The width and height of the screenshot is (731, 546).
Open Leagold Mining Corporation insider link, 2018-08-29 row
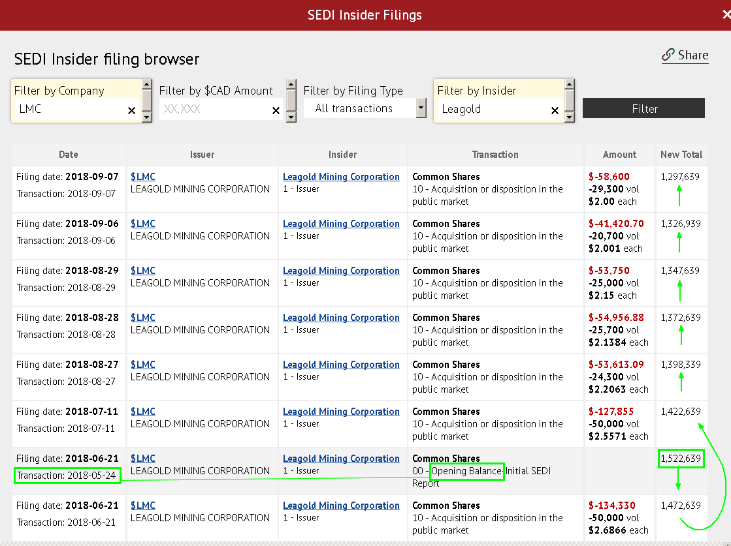[341, 271]
